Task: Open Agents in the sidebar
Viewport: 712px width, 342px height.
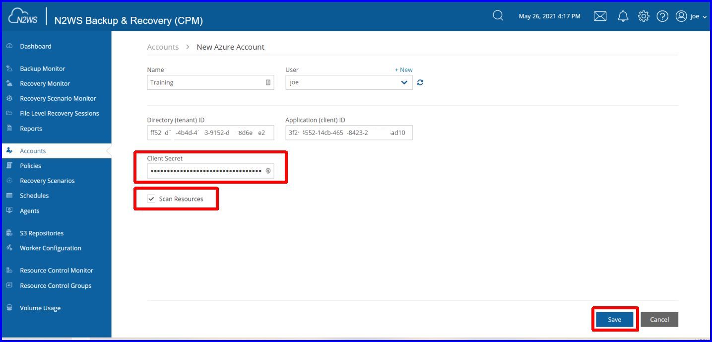Action: click(30, 211)
